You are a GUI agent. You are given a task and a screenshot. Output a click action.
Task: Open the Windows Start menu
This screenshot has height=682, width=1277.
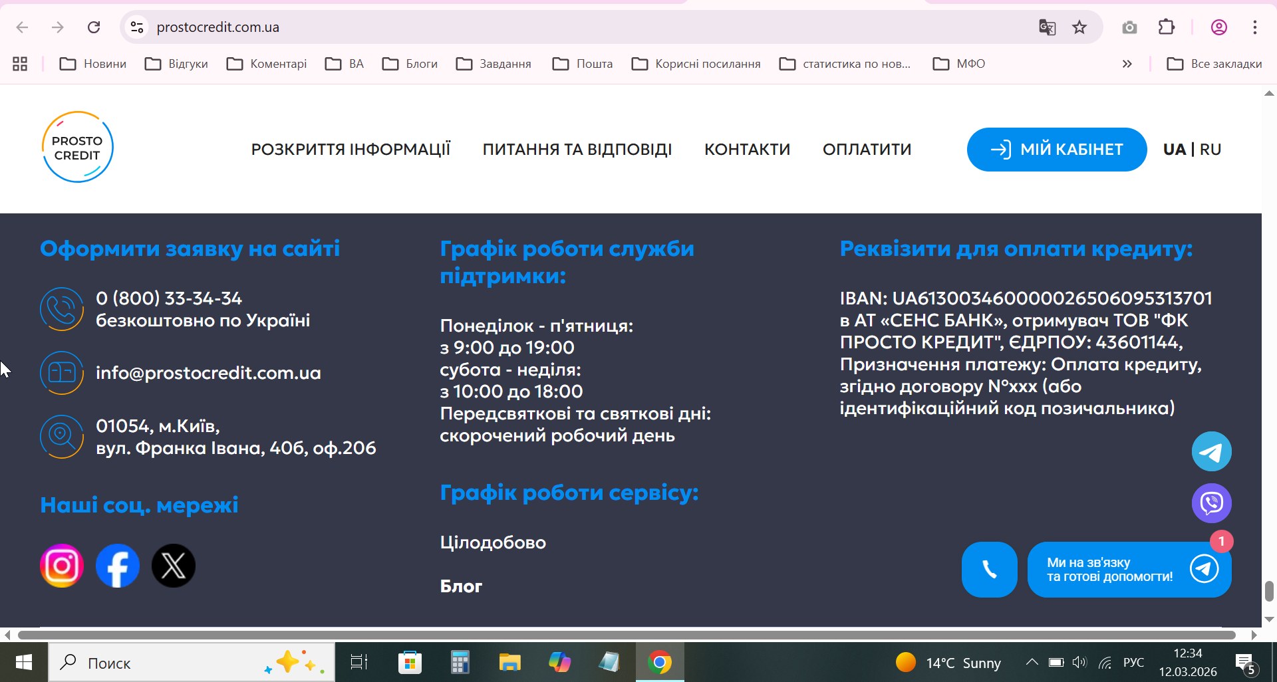point(24,663)
